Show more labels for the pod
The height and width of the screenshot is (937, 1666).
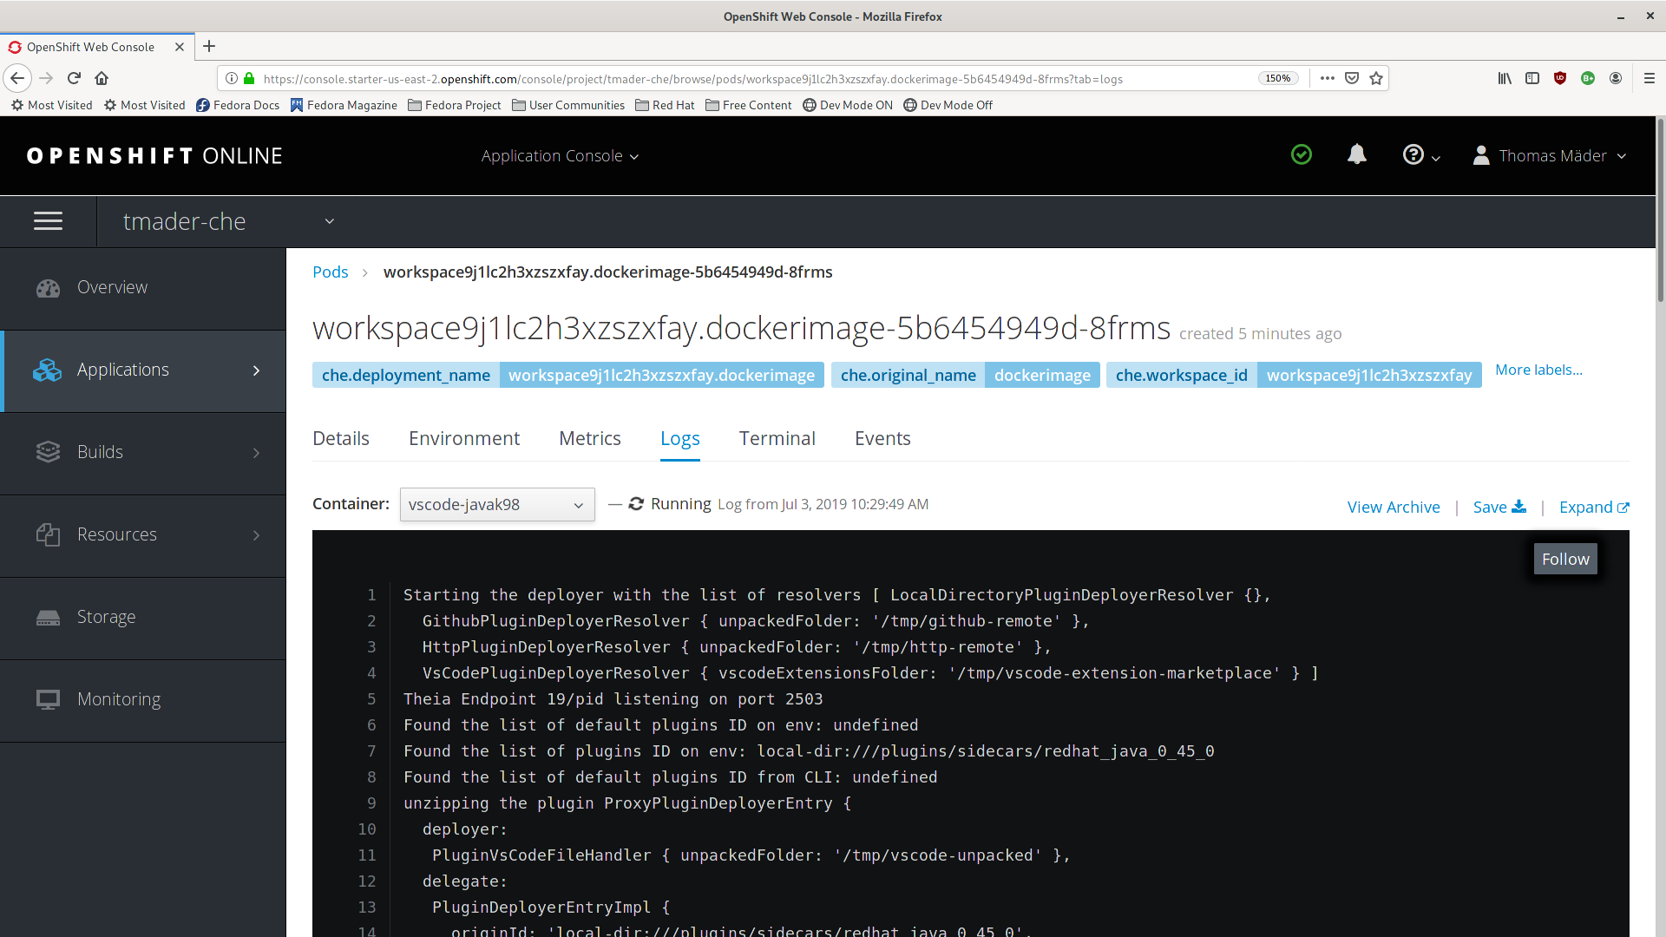1538,370
